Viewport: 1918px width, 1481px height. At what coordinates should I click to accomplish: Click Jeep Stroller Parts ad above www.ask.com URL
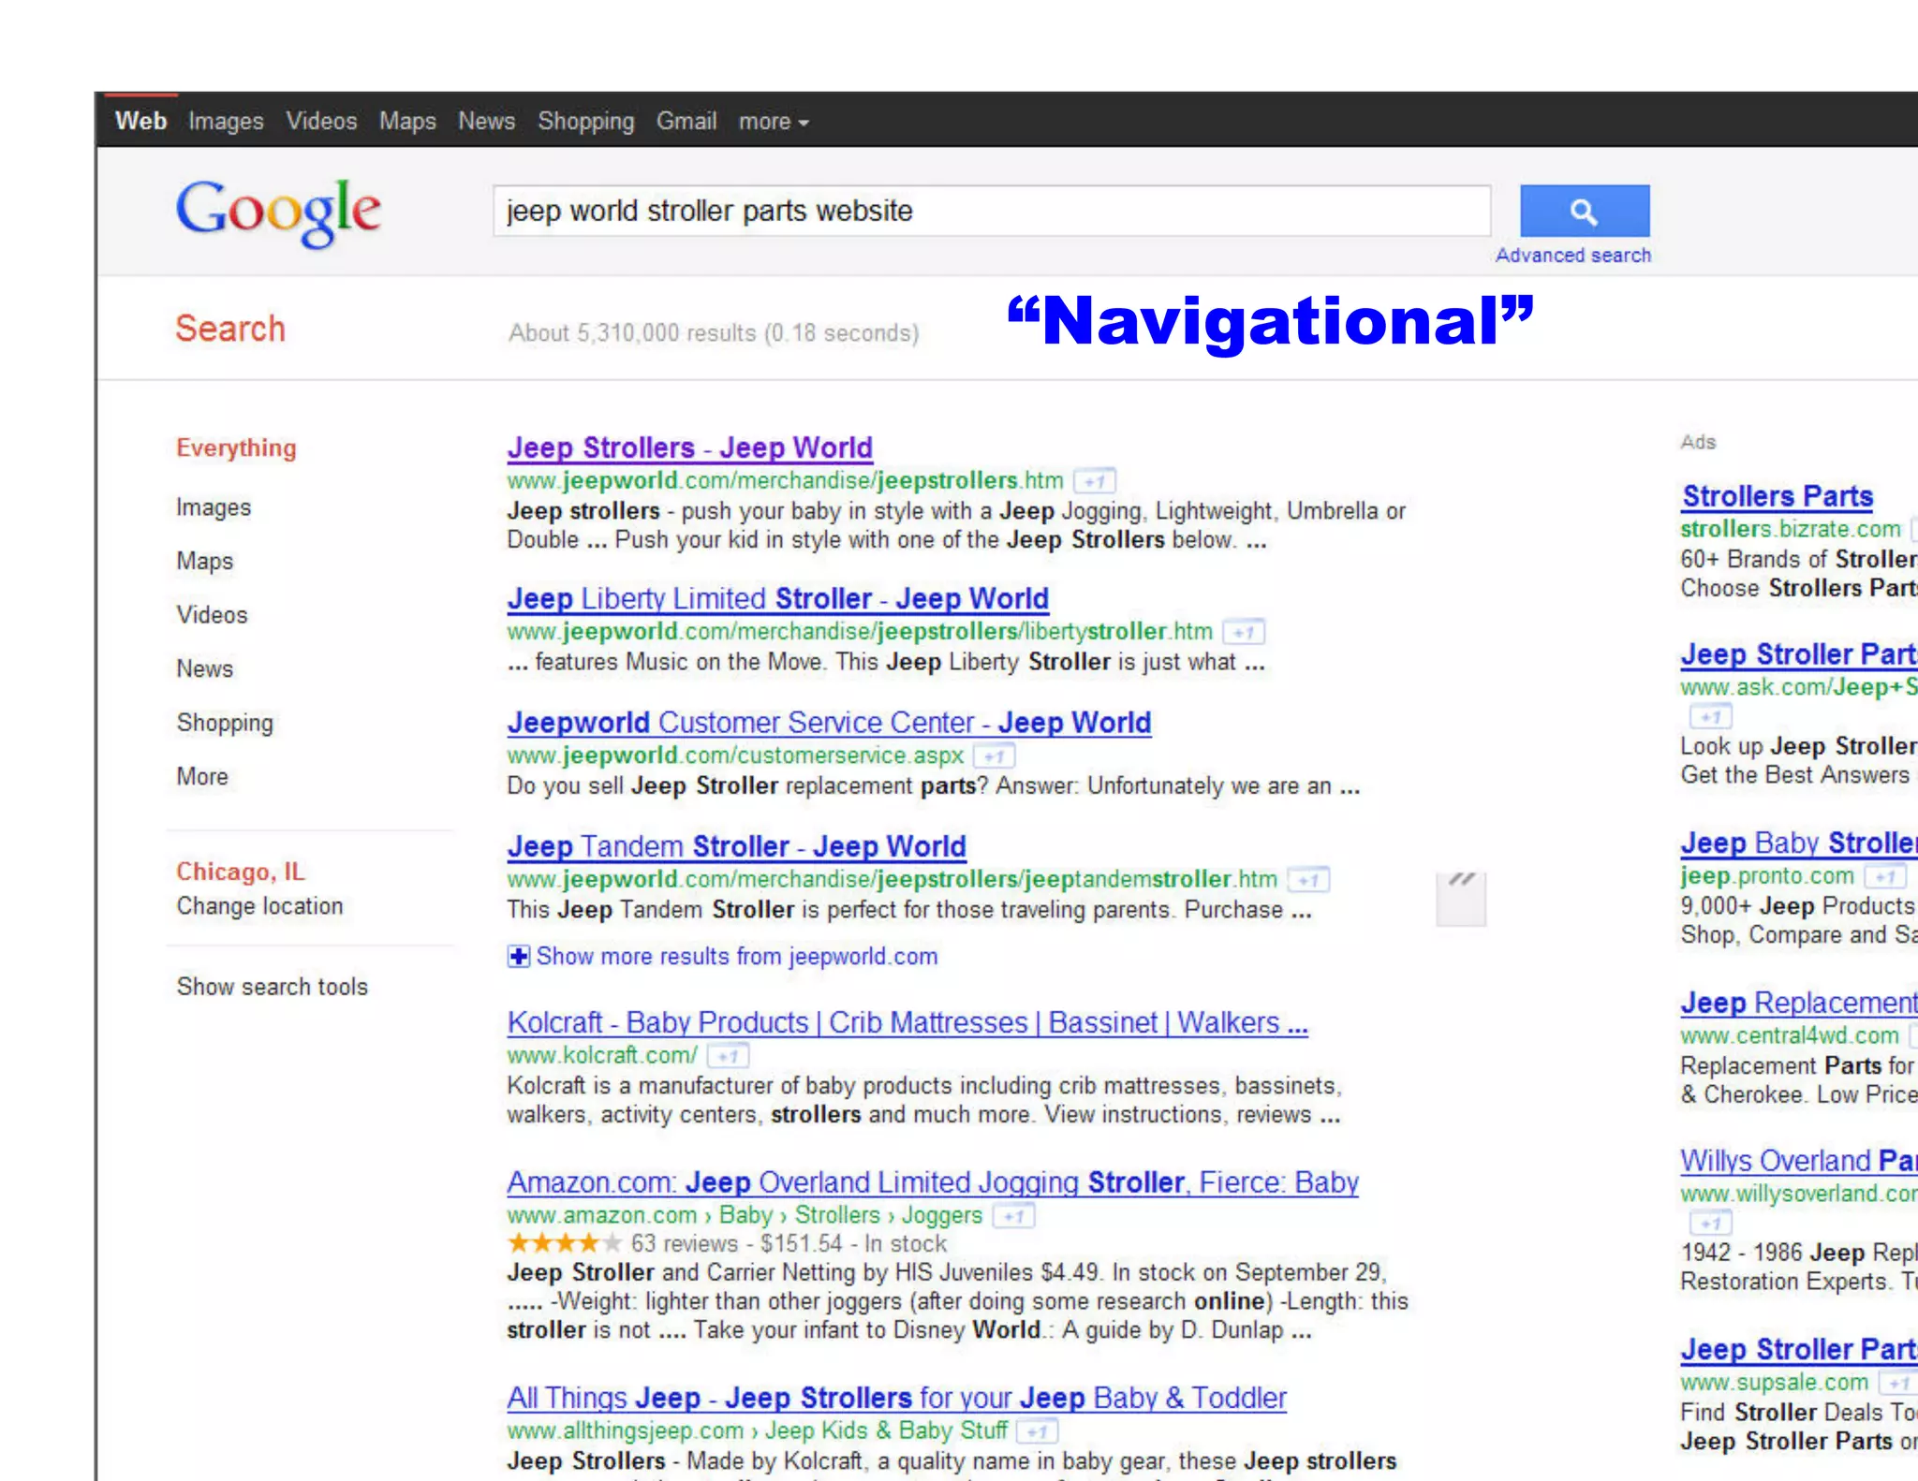point(1799,654)
